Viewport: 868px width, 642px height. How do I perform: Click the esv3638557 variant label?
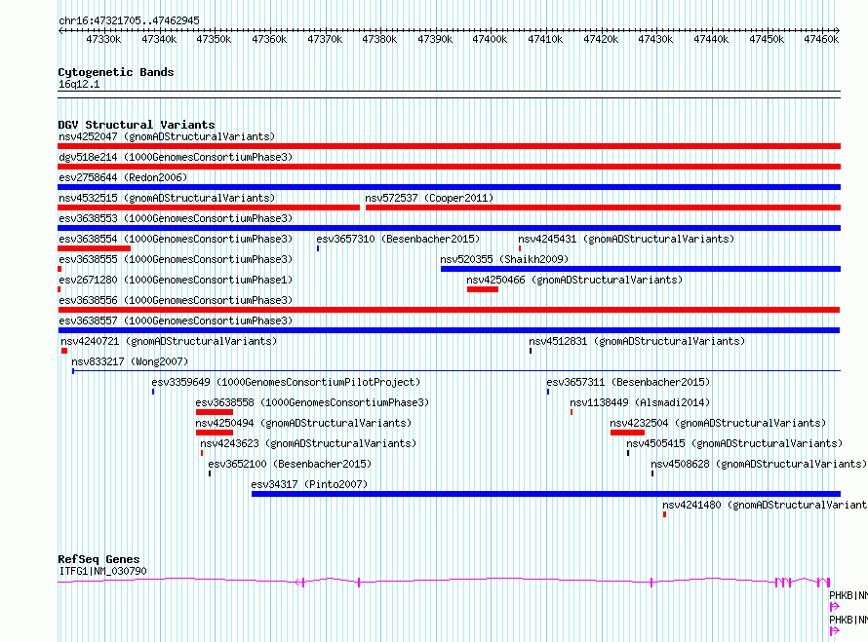click(x=176, y=321)
